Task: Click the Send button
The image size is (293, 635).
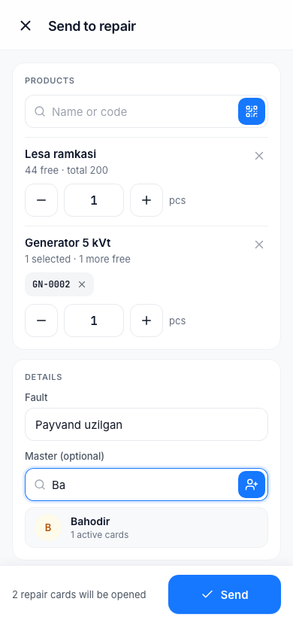Action: tap(225, 594)
